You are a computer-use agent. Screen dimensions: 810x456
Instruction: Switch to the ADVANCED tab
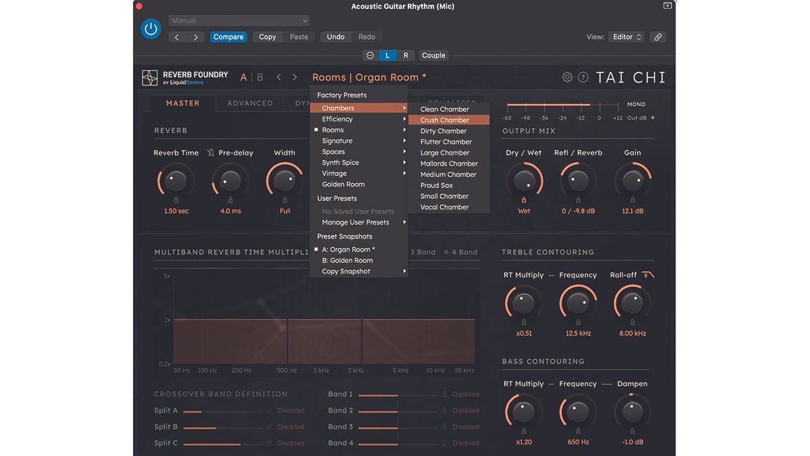point(249,103)
